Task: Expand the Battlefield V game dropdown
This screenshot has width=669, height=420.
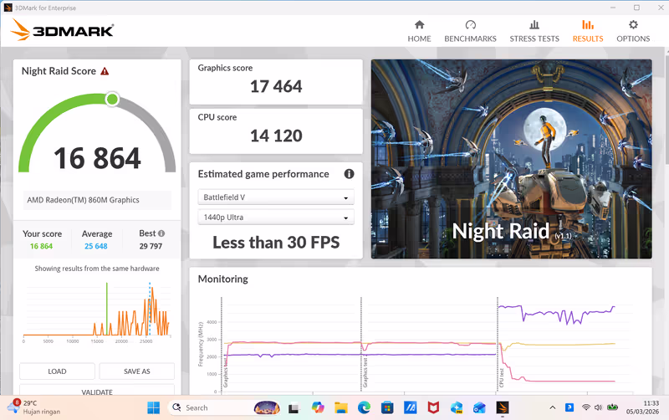Action: (x=276, y=197)
